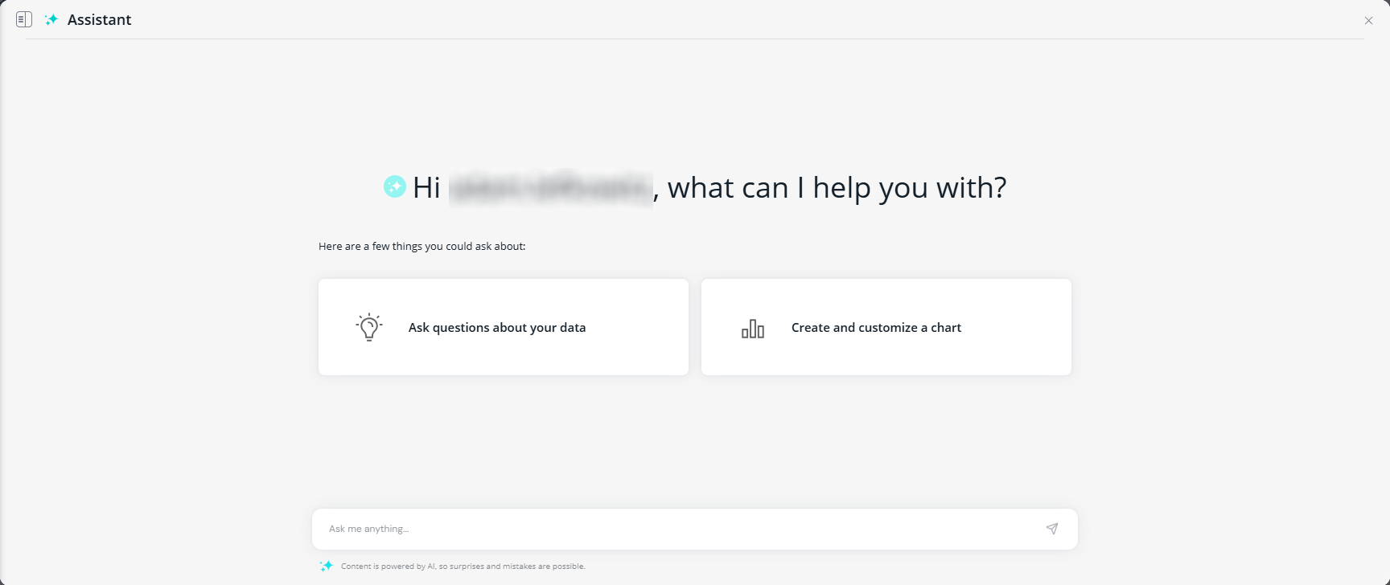This screenshot has height=585, width=1390.
Task: Click 'Here are a few things' text
Action: 422,247
